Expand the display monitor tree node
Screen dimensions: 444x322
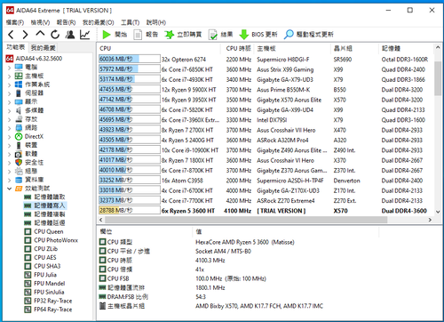9,102
